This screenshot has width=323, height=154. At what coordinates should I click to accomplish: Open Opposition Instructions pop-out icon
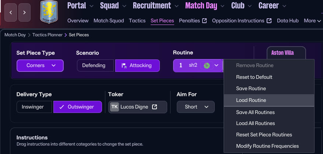[x=269, y=21]
